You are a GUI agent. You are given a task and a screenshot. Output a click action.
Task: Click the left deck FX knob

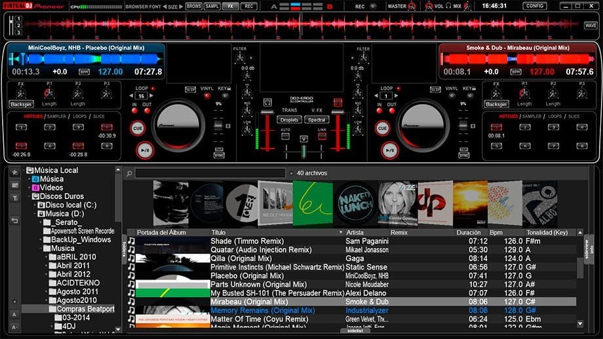21,94
